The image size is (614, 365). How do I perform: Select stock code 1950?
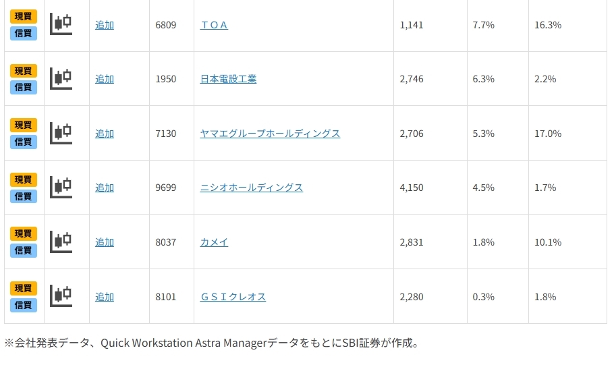click(x=165, y=79)
